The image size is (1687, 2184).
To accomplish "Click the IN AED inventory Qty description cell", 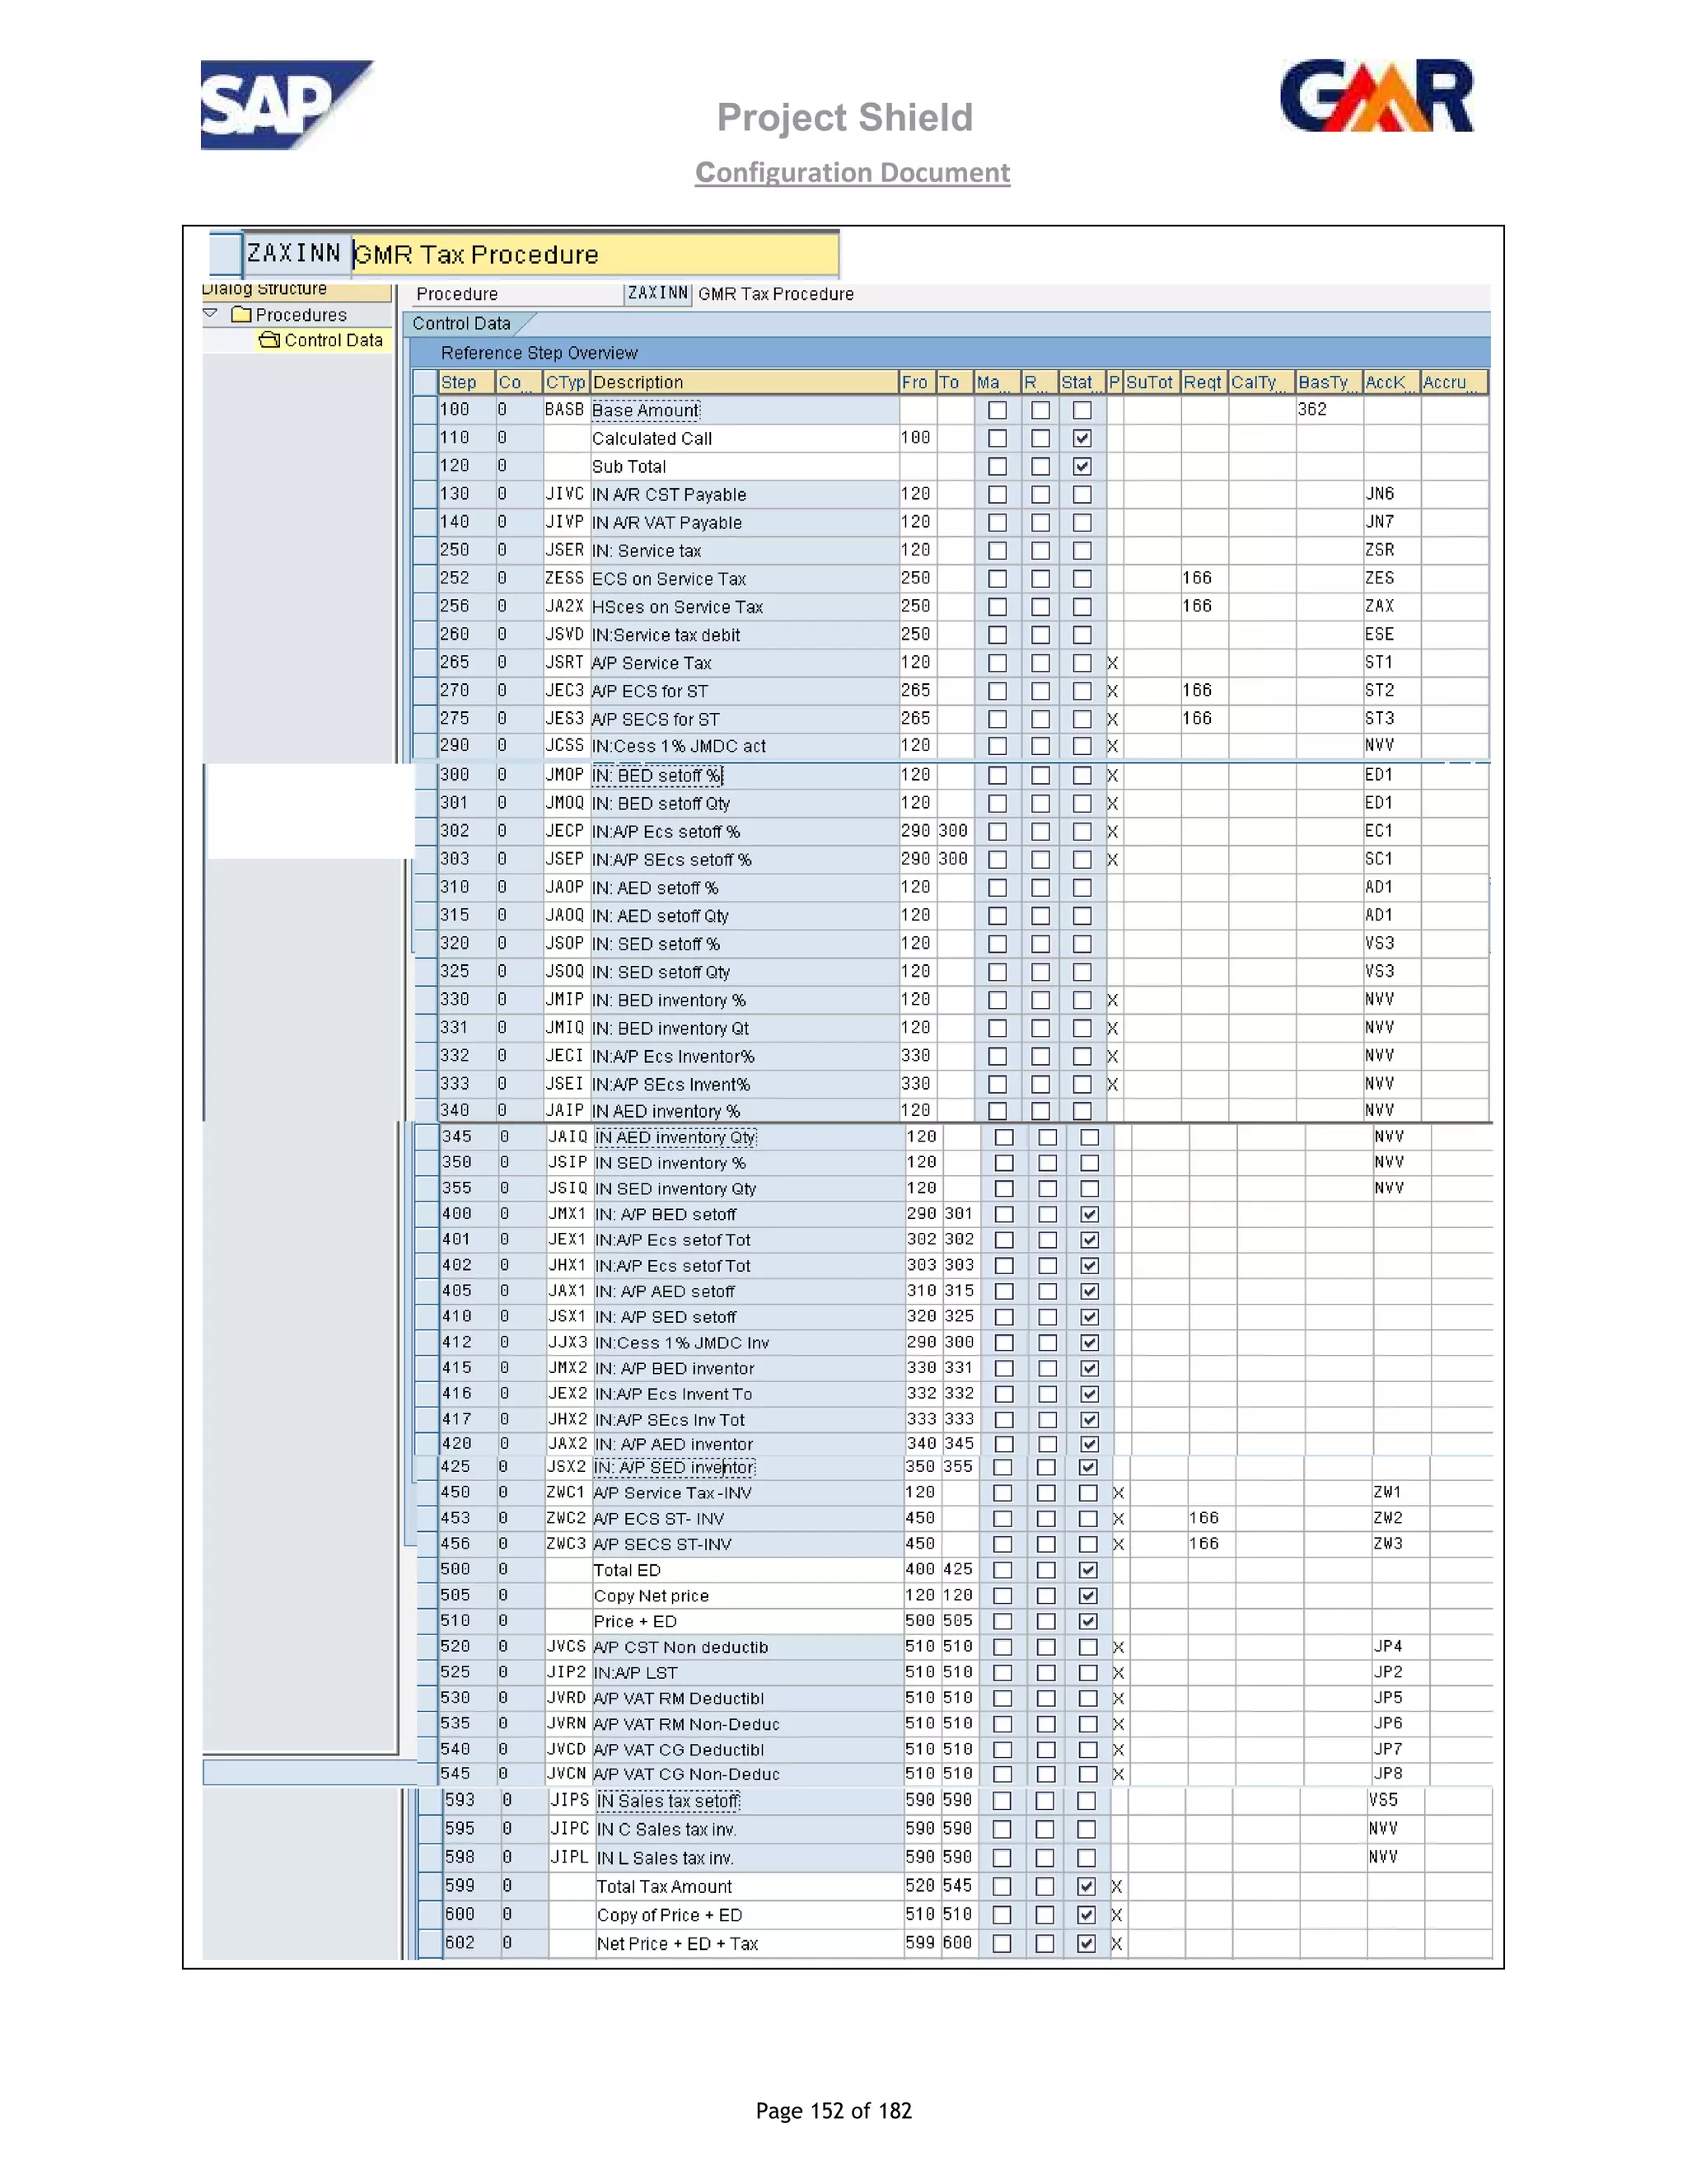I will click(x=748, y=1137).
